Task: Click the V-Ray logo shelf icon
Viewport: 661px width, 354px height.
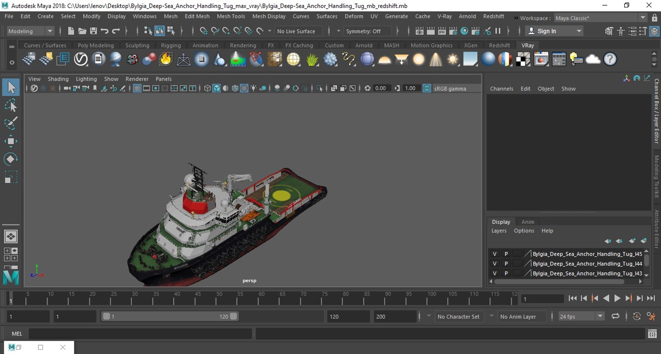Action: [x=81, y=59]
